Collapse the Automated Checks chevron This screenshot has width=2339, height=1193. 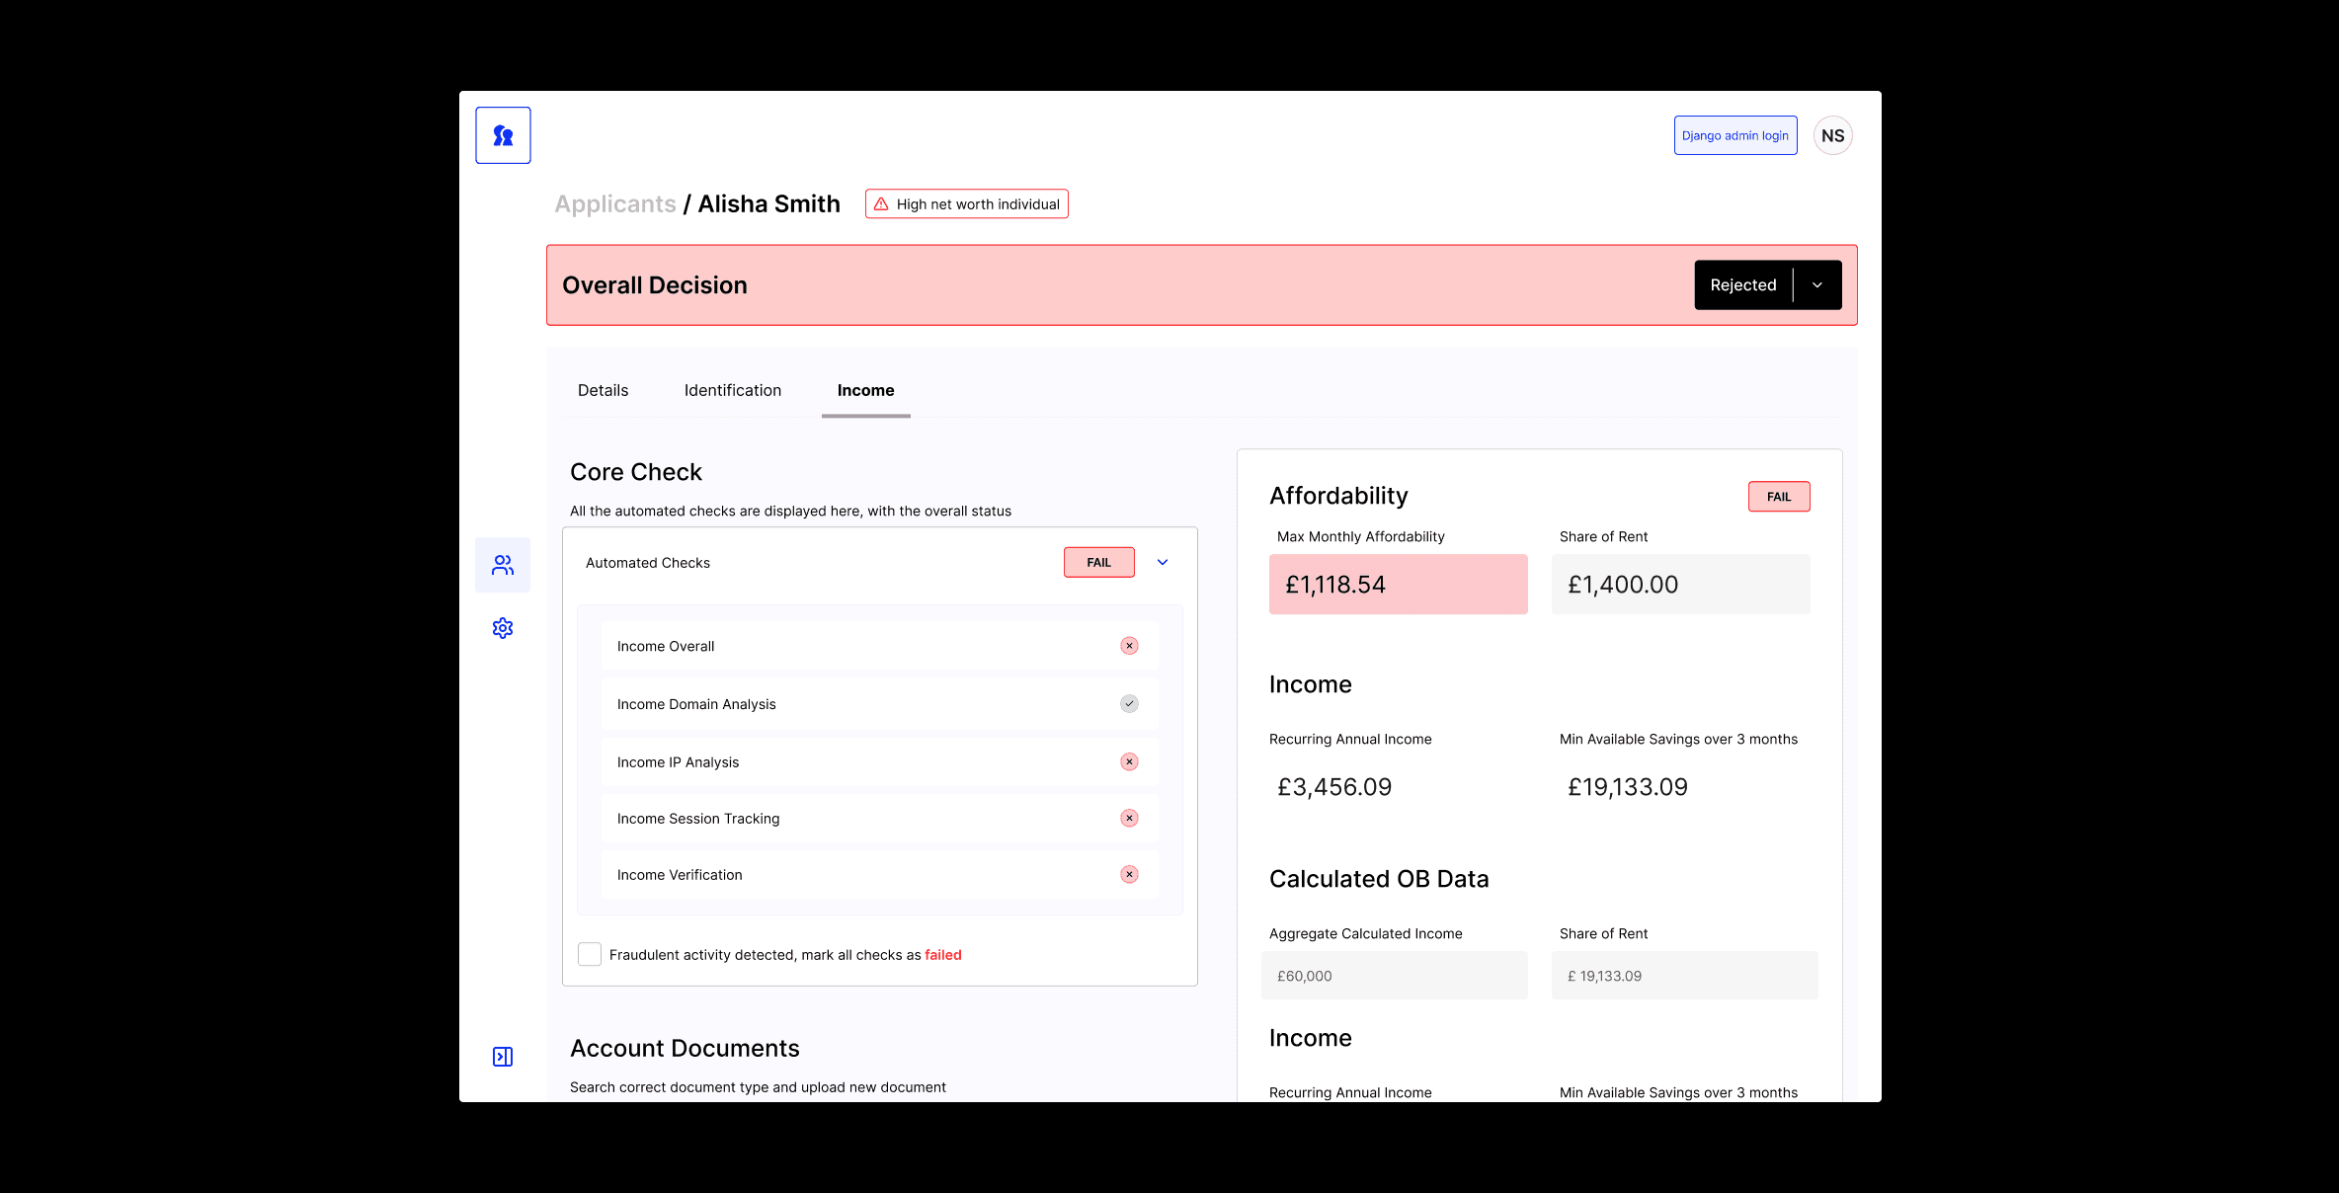(1163, 562)
